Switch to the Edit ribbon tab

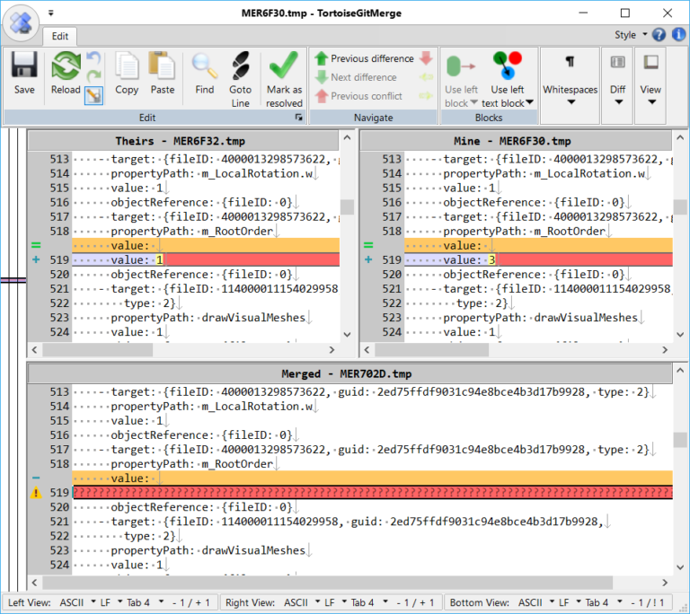59,36
